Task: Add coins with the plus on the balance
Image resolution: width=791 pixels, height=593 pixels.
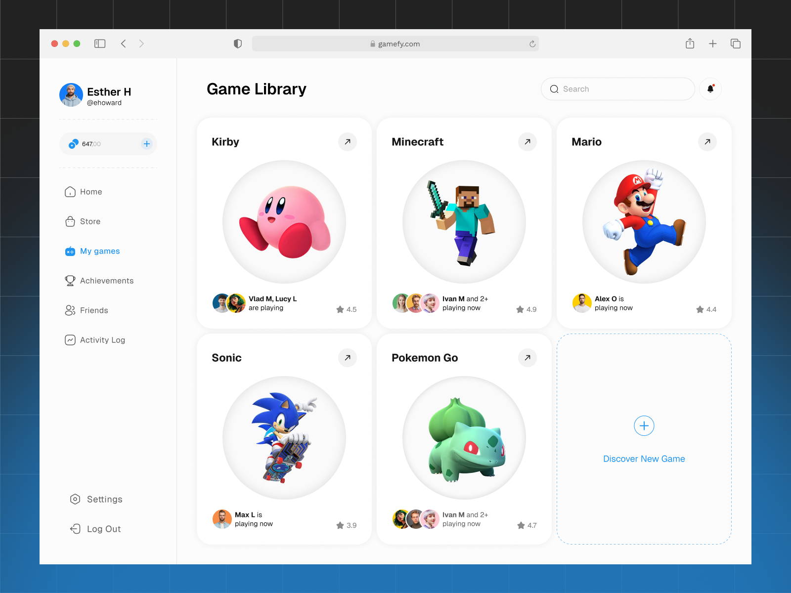Action: tap(146, 144)
